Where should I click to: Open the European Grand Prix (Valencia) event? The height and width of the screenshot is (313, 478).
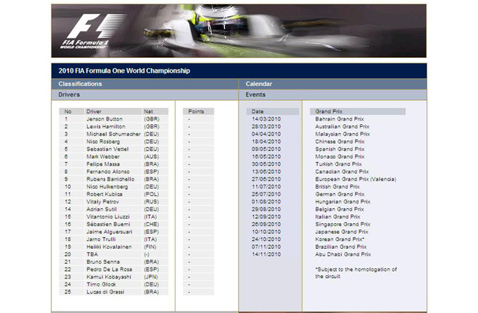click(356, 179)
